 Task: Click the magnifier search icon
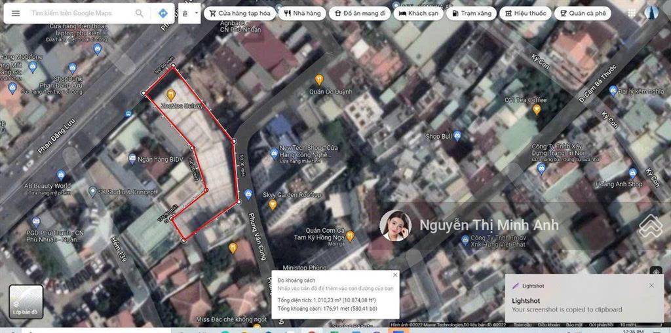pos(140,13)
